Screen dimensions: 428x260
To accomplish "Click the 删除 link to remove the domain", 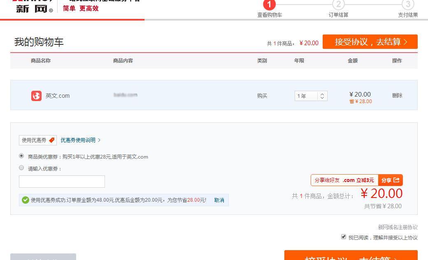I will coord(397,95).
